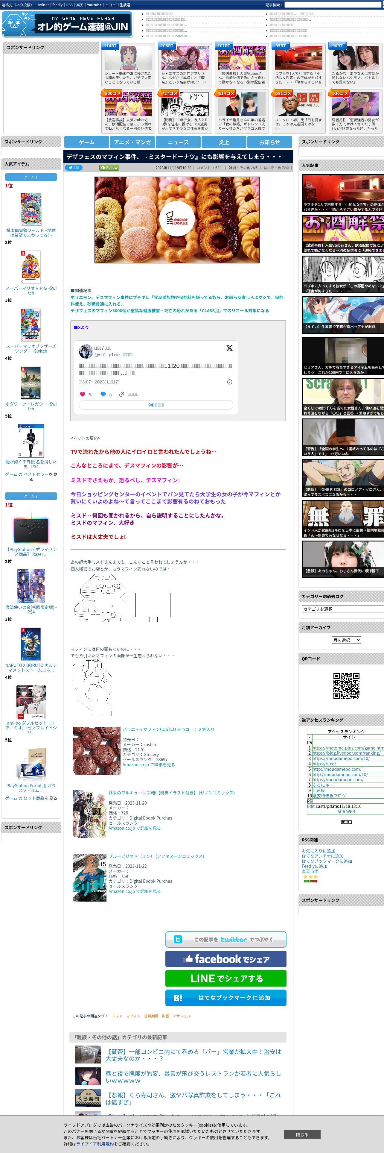Click the 94 replies button in embedded post
384x1153 pixels.
156,405
